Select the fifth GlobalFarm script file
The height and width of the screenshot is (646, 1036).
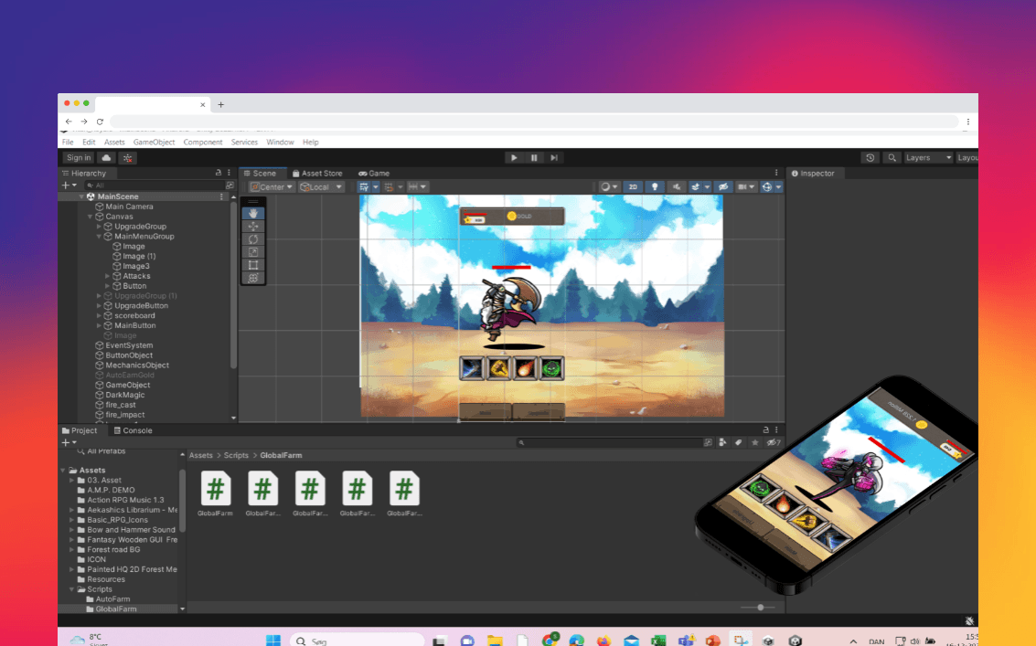[x=404, y=494]
